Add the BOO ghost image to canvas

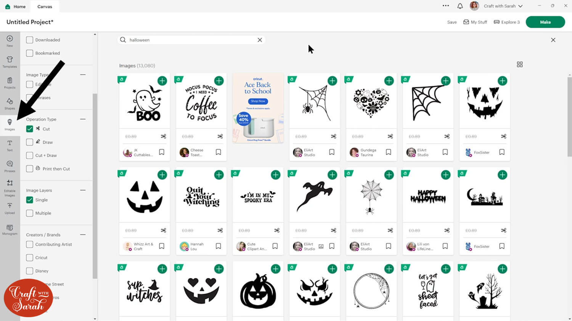(x=162, y=81)
